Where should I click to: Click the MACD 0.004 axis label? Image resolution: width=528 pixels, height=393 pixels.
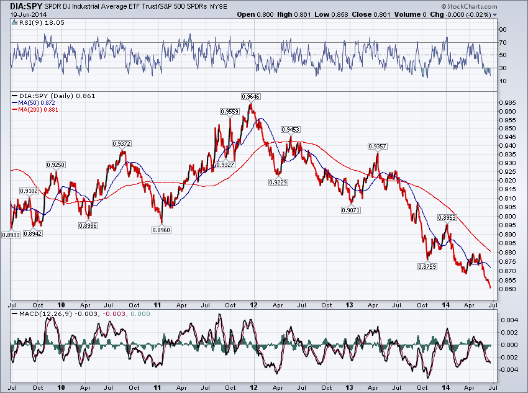[x=509, y=320]
